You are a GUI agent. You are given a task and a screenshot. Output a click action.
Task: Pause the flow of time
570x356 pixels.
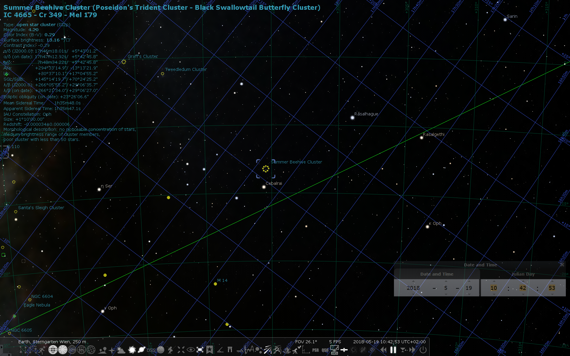[x=393, y=350]
